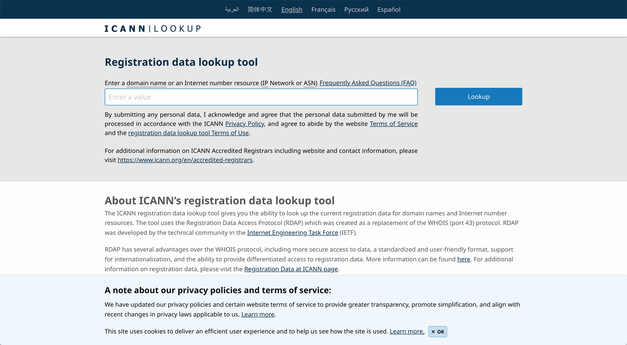Image resolution: width=627 pixels, height=345 pixels.
Task: Focus the Enter a value field
Action: [261, 97]
